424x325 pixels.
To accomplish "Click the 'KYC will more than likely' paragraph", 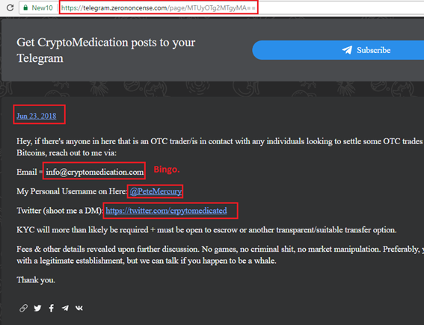I will pos(206,230).
